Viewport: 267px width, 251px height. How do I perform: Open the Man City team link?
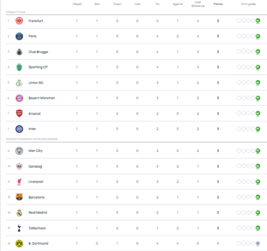tap(36, 151)
